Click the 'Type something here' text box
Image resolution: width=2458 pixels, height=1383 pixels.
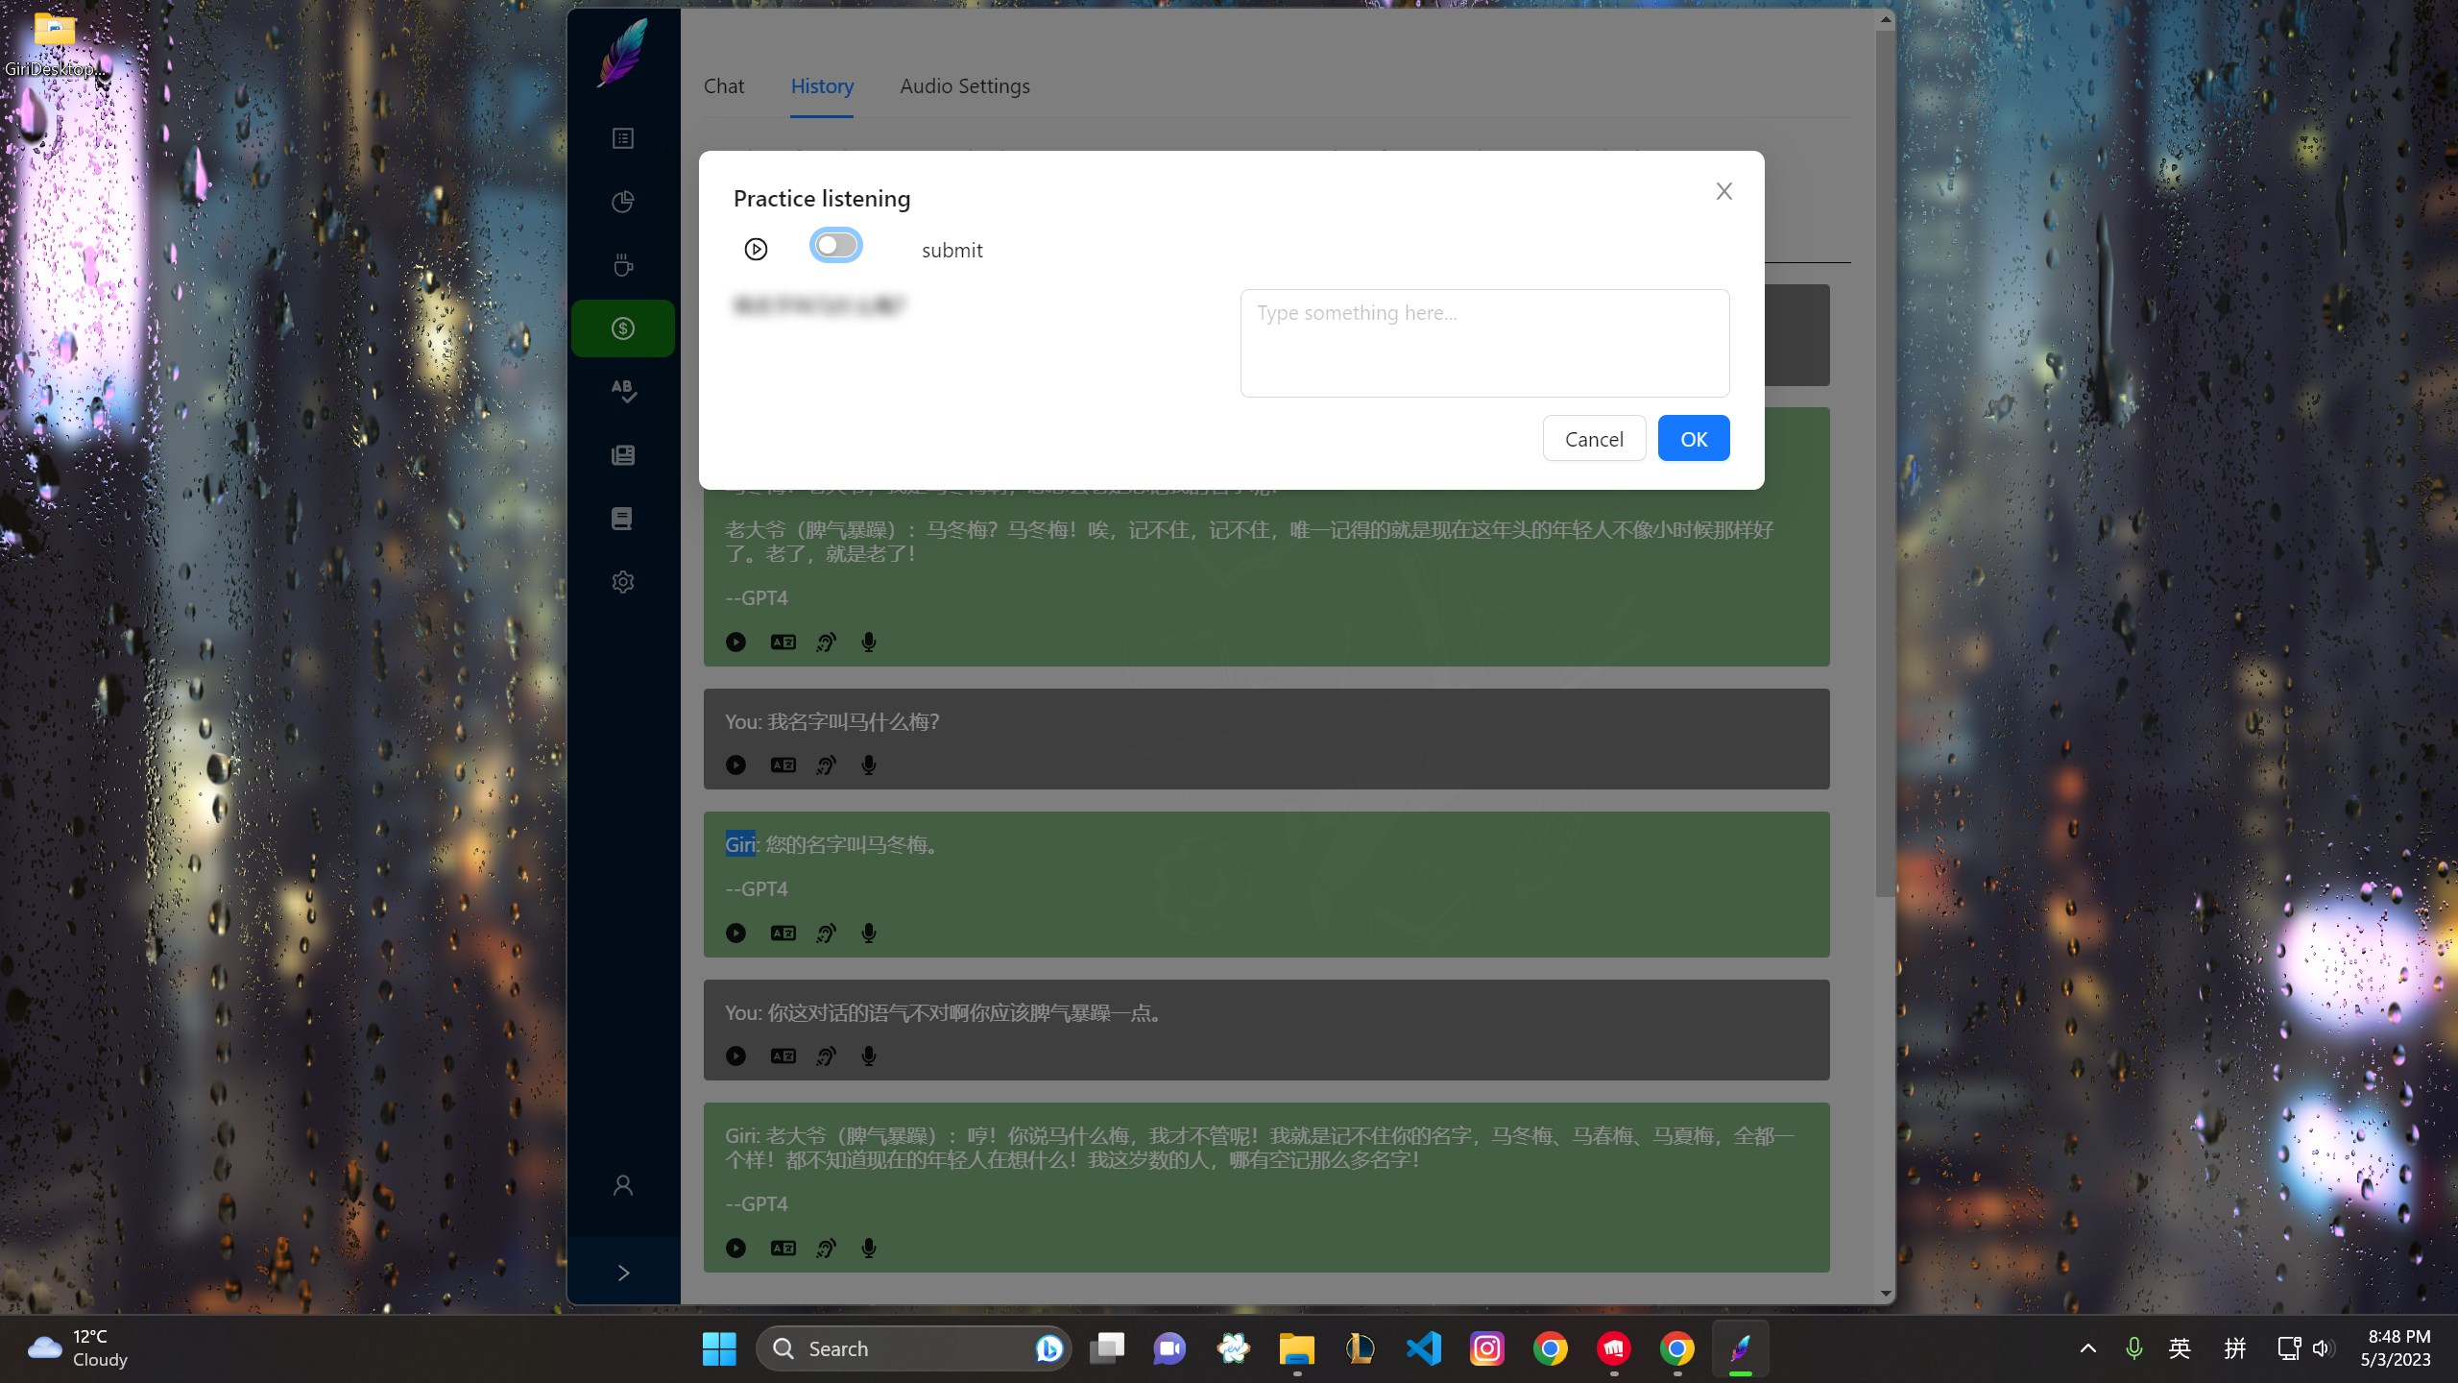(1484, 343)
